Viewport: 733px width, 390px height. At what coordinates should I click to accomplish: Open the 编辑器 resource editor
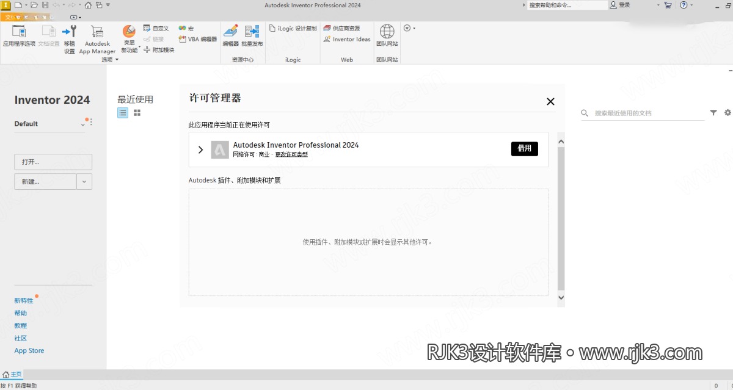click(x=230, y=35)
